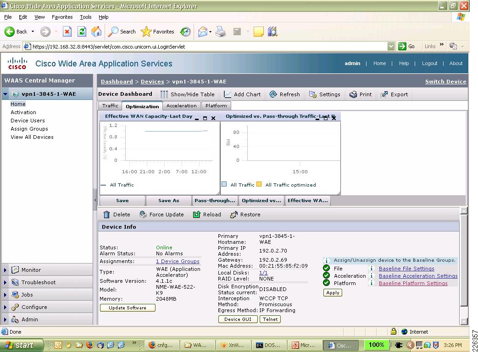Image resolution: width=478 pixels, height=352 pixels.
Task: Click the browser Print icon
Action: coord(221,32)
